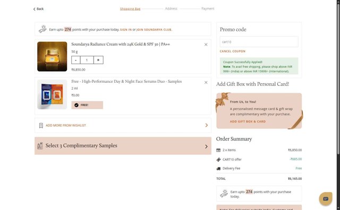Screen dimensions: 340x210
Task: Increase Radiance Cream quantity with plus button
Action: pos(98,60)
